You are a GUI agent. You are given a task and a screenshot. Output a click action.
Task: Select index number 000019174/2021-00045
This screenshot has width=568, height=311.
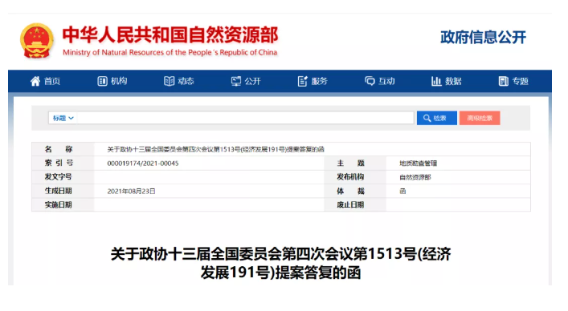143,164
